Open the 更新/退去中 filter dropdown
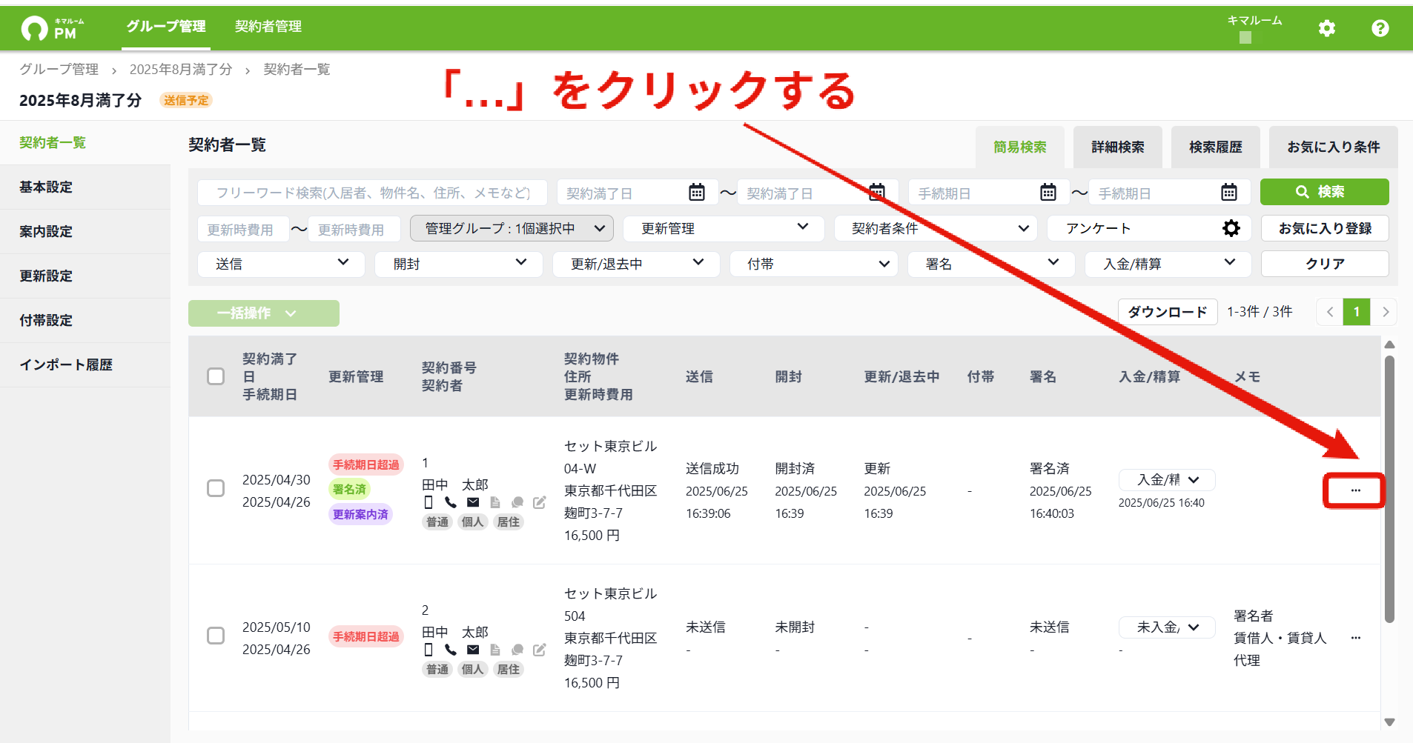Screen dimensions: 1413x743 click(x=636, y=264)
